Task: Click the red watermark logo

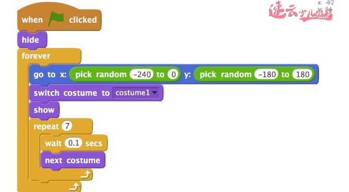Action: point(300,11)
